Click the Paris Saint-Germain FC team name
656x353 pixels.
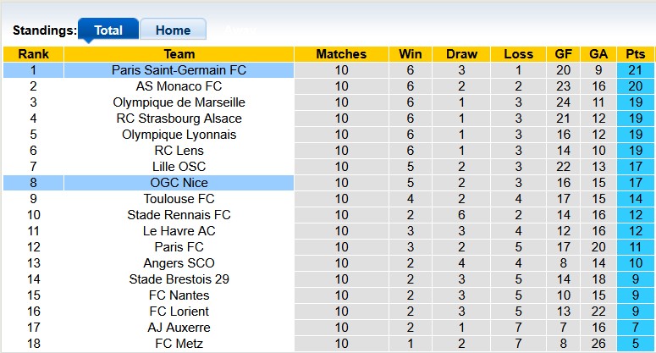pyautogui.click(x=179, y=70)
